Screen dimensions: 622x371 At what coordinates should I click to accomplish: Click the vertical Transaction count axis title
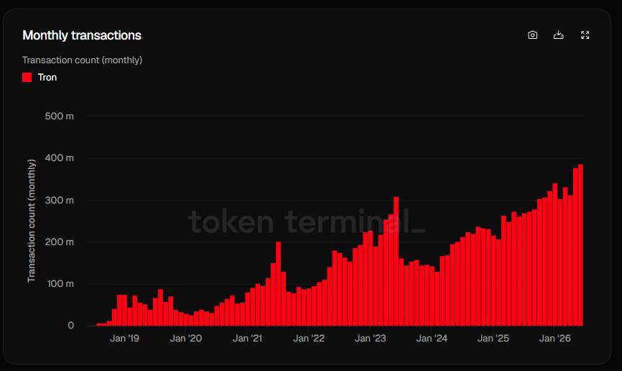point(32,221)
